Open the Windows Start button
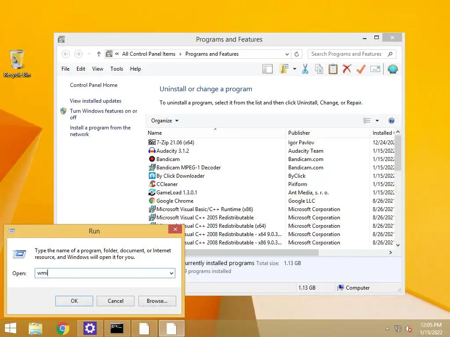 (11, 328)
